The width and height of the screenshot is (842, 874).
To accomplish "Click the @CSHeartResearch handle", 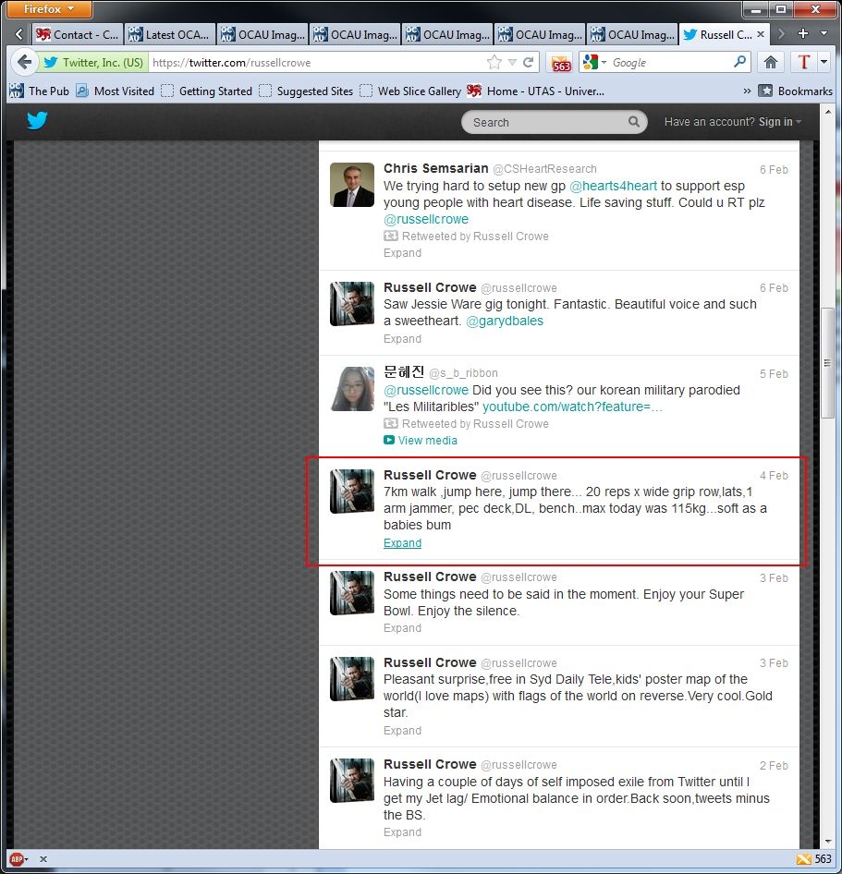I will click(544, 169).
